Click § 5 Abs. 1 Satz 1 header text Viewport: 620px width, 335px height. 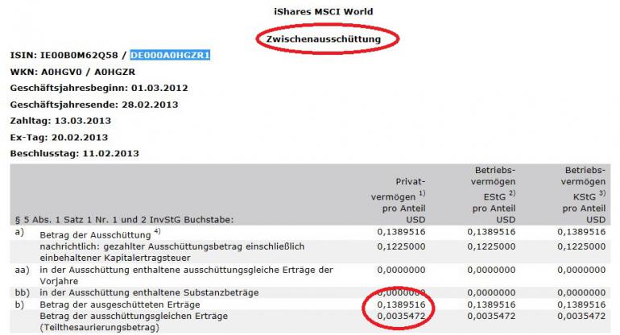(124, 220)
